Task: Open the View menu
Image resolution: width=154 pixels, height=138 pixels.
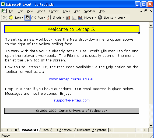Action: [30, 11]
